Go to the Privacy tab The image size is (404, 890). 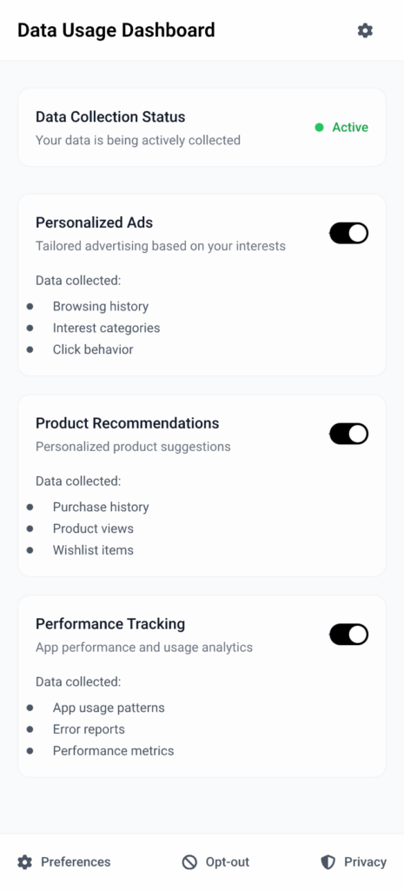pyautogui.click(x=354, y=862)
